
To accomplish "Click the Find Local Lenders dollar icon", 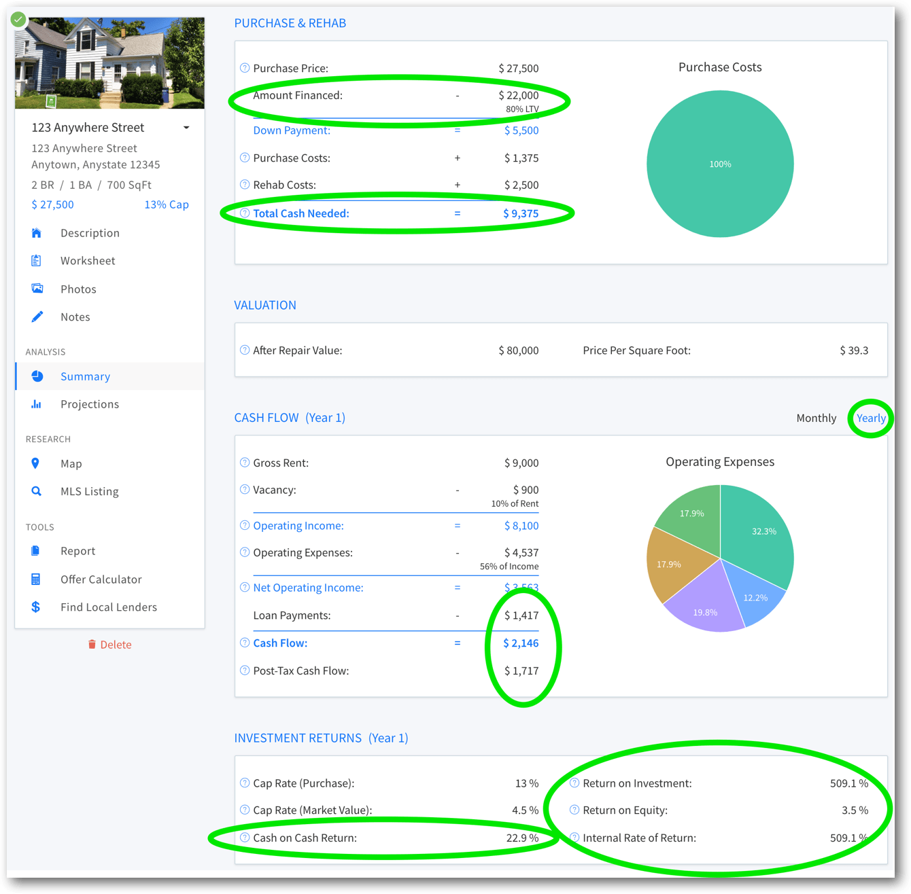I will 36,607.
